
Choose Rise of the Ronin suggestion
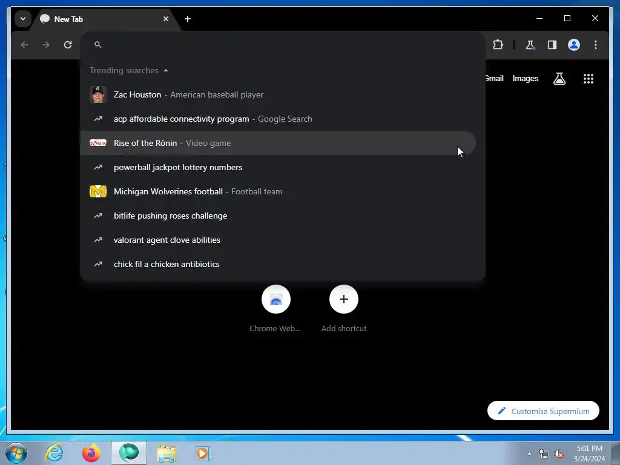pyautogui.click(x=278, y=143)
